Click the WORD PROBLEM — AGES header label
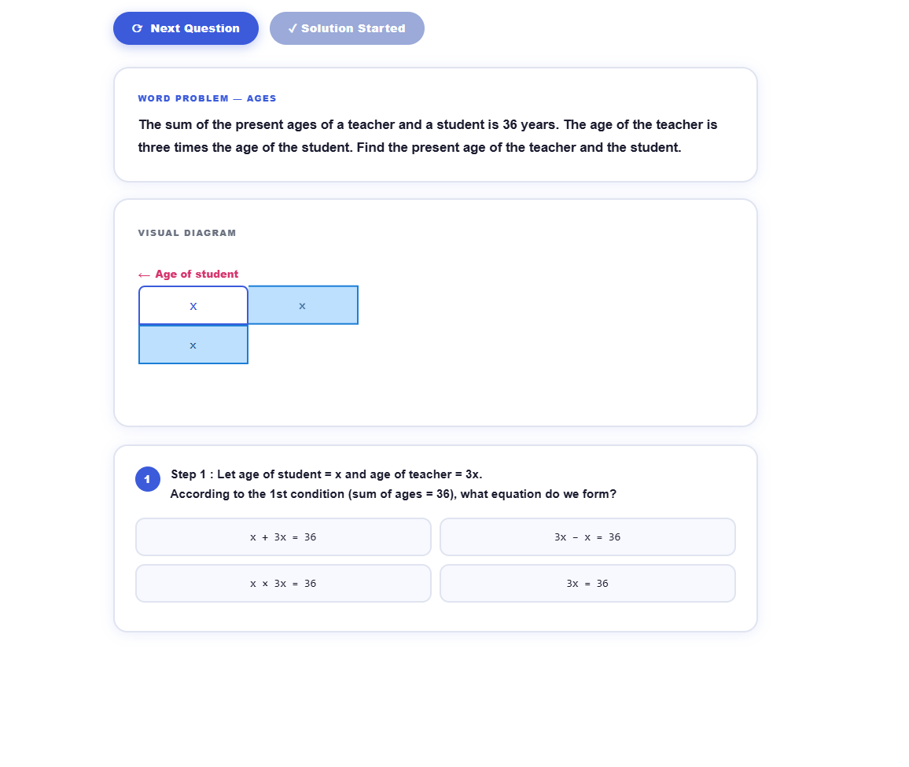Viewport: 909px width, 767px height. pos(207,98)
